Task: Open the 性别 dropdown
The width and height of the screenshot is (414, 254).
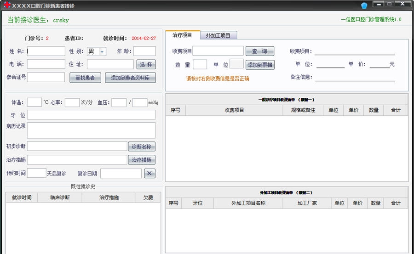Action: coord(102,51)
